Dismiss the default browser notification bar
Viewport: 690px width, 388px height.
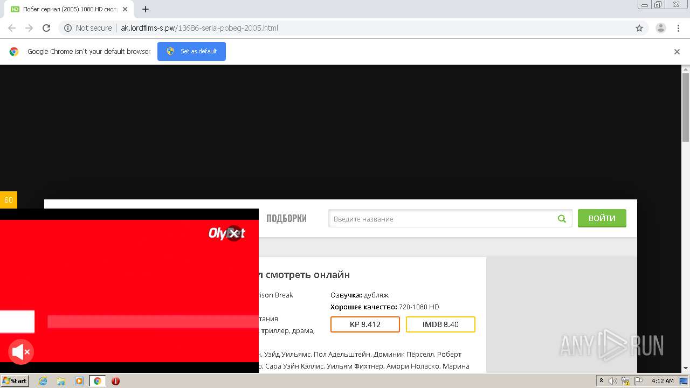677,52
